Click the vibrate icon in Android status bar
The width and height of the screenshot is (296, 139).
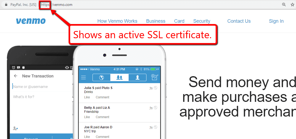[67, 67]
